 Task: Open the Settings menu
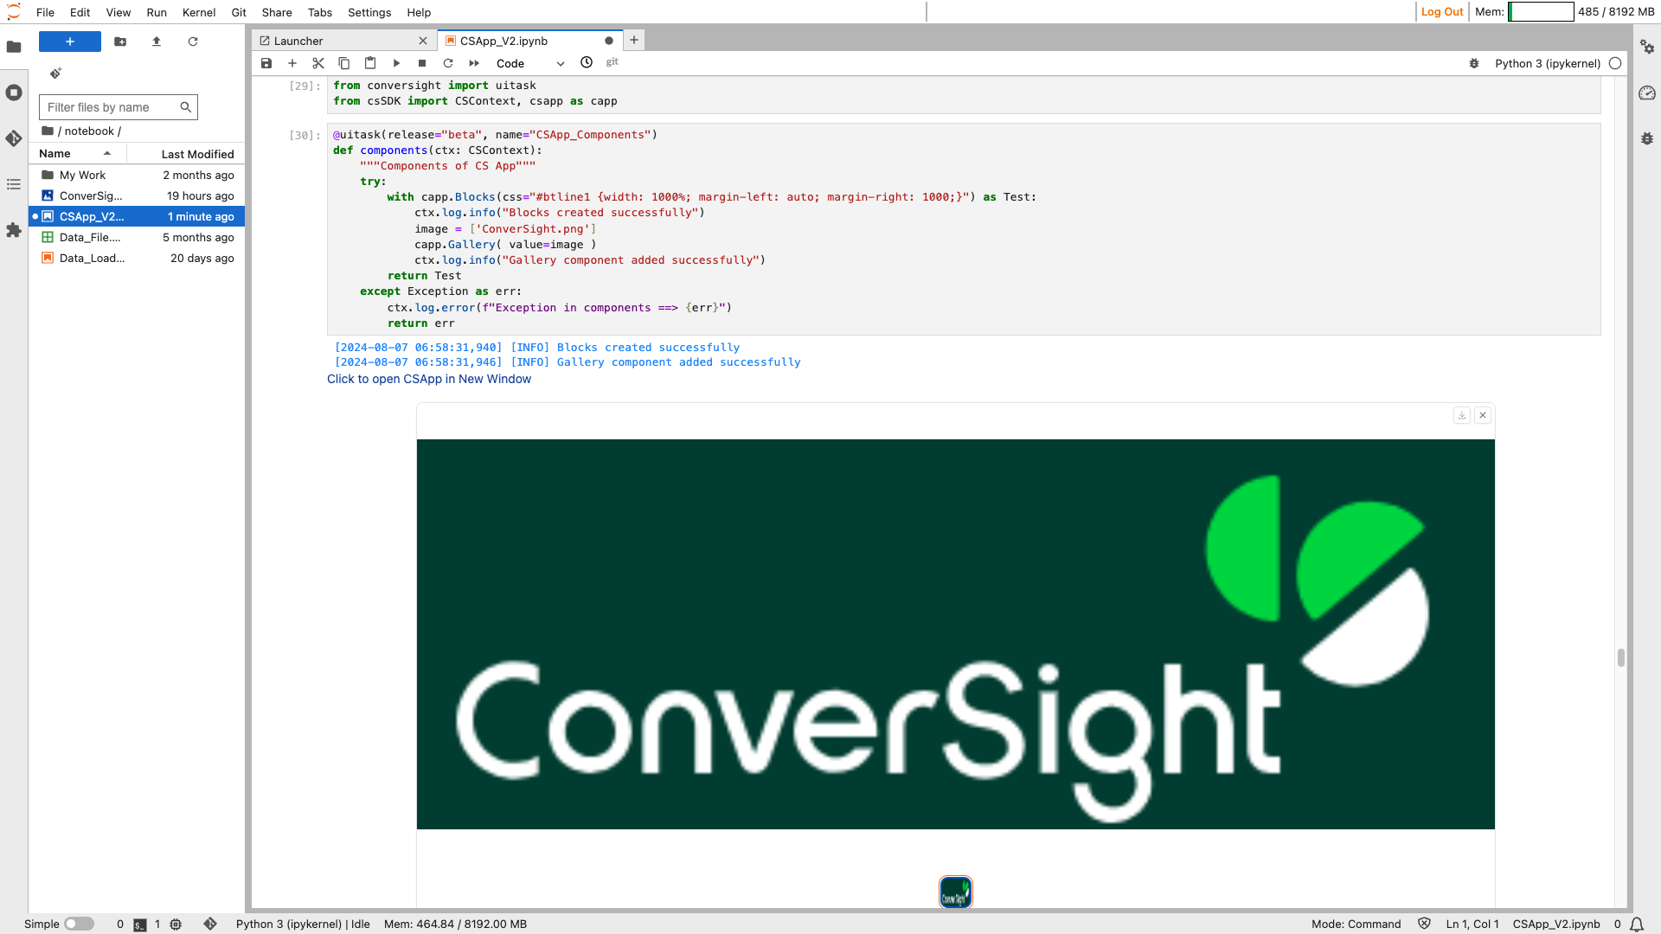tap(369, 12)
